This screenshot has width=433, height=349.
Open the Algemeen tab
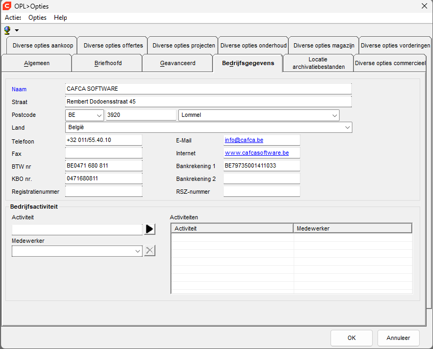click(x=37, y=63)
